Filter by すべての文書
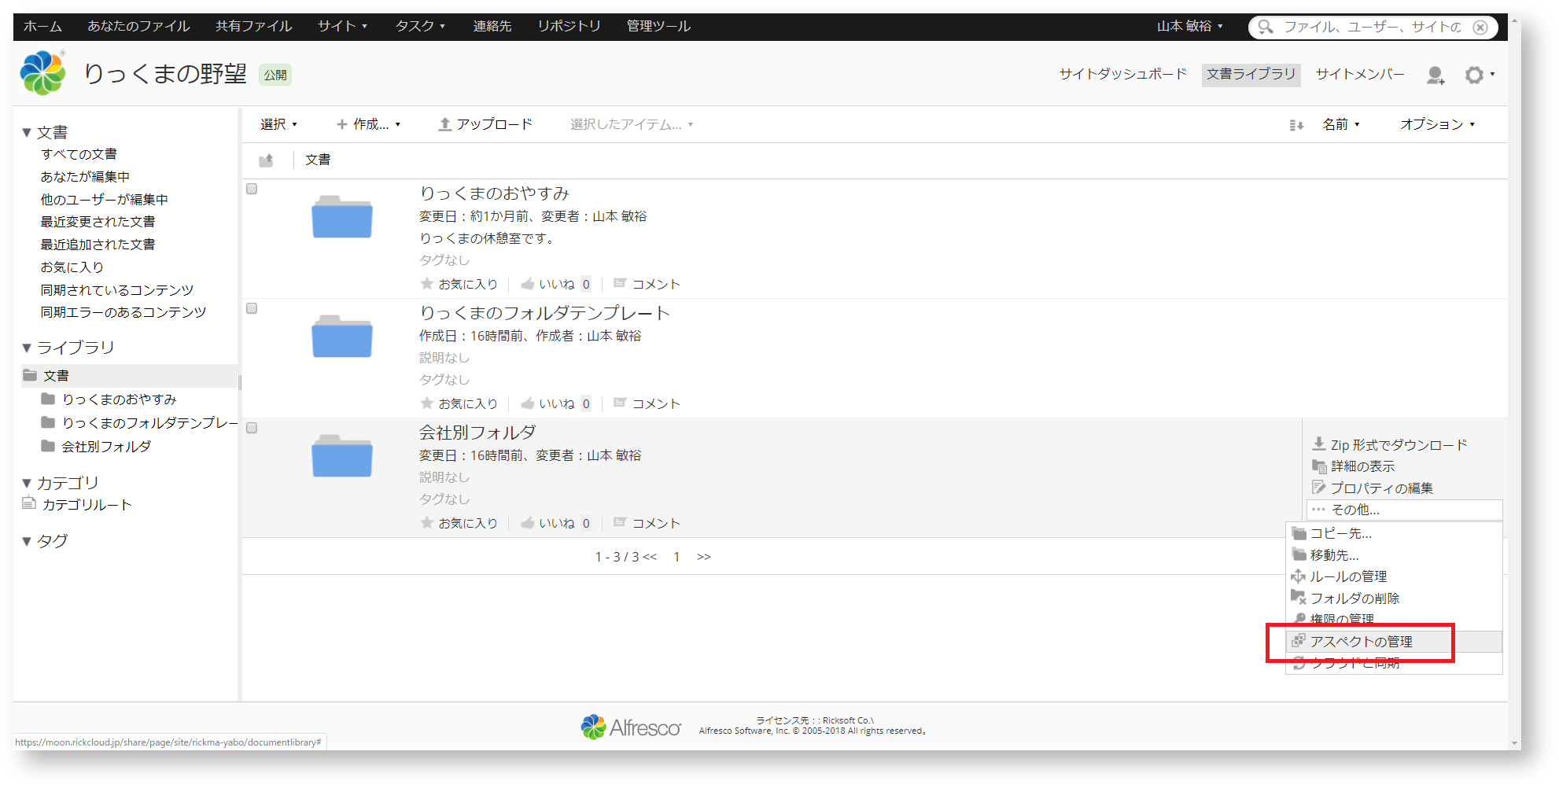The image size is (1559, 788). [79, 154]
